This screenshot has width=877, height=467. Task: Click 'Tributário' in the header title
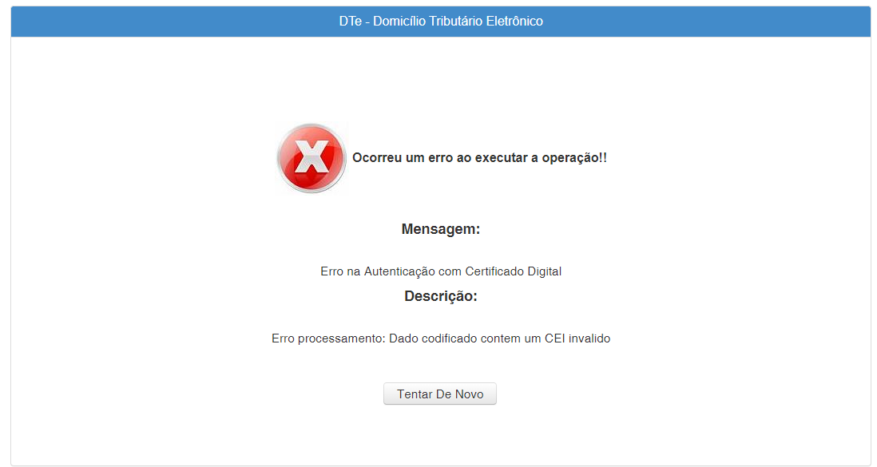[x=454, y=22]
